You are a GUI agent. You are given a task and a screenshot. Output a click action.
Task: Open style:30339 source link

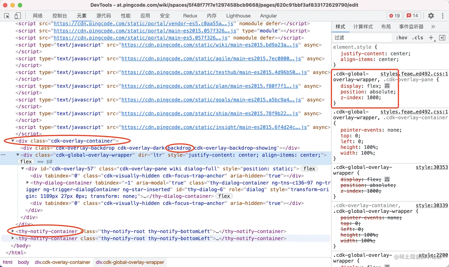pos(432,205)
